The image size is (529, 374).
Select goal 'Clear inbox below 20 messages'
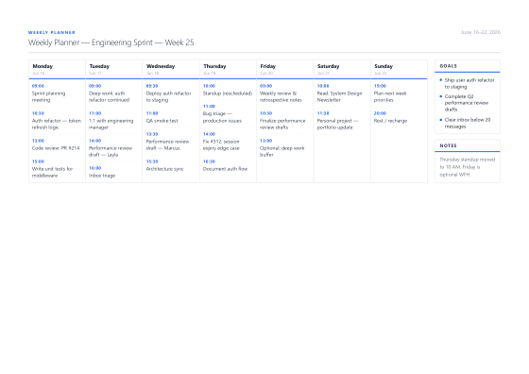coord(468,123)
